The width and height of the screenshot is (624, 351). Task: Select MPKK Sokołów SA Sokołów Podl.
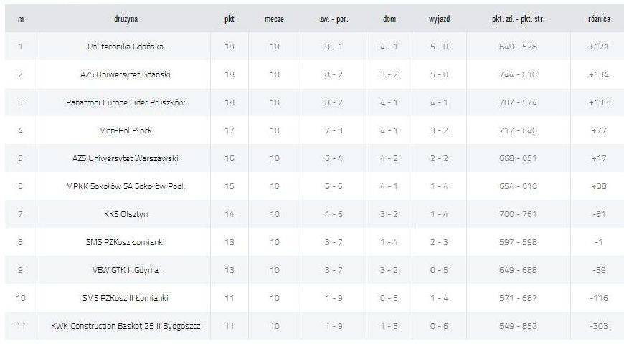pyautogui.click(x=126, y=186)
